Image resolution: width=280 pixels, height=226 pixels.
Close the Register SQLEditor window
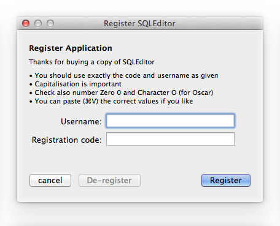tap(26, 23)
